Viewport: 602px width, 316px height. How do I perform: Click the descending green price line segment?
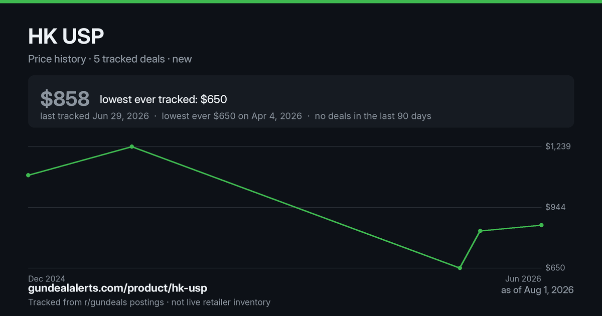pyautogui.click(x=296, y=207)
